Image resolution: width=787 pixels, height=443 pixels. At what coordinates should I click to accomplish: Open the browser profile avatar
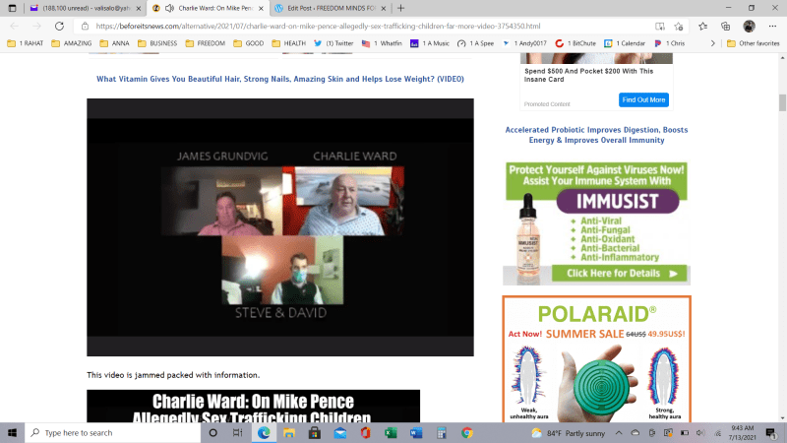750,27
